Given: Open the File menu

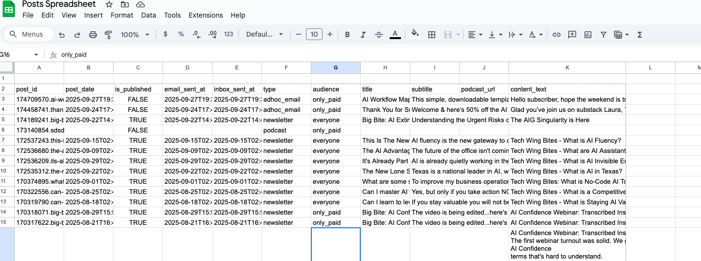Looking at the screenshot, I should [x=28, y=15].
